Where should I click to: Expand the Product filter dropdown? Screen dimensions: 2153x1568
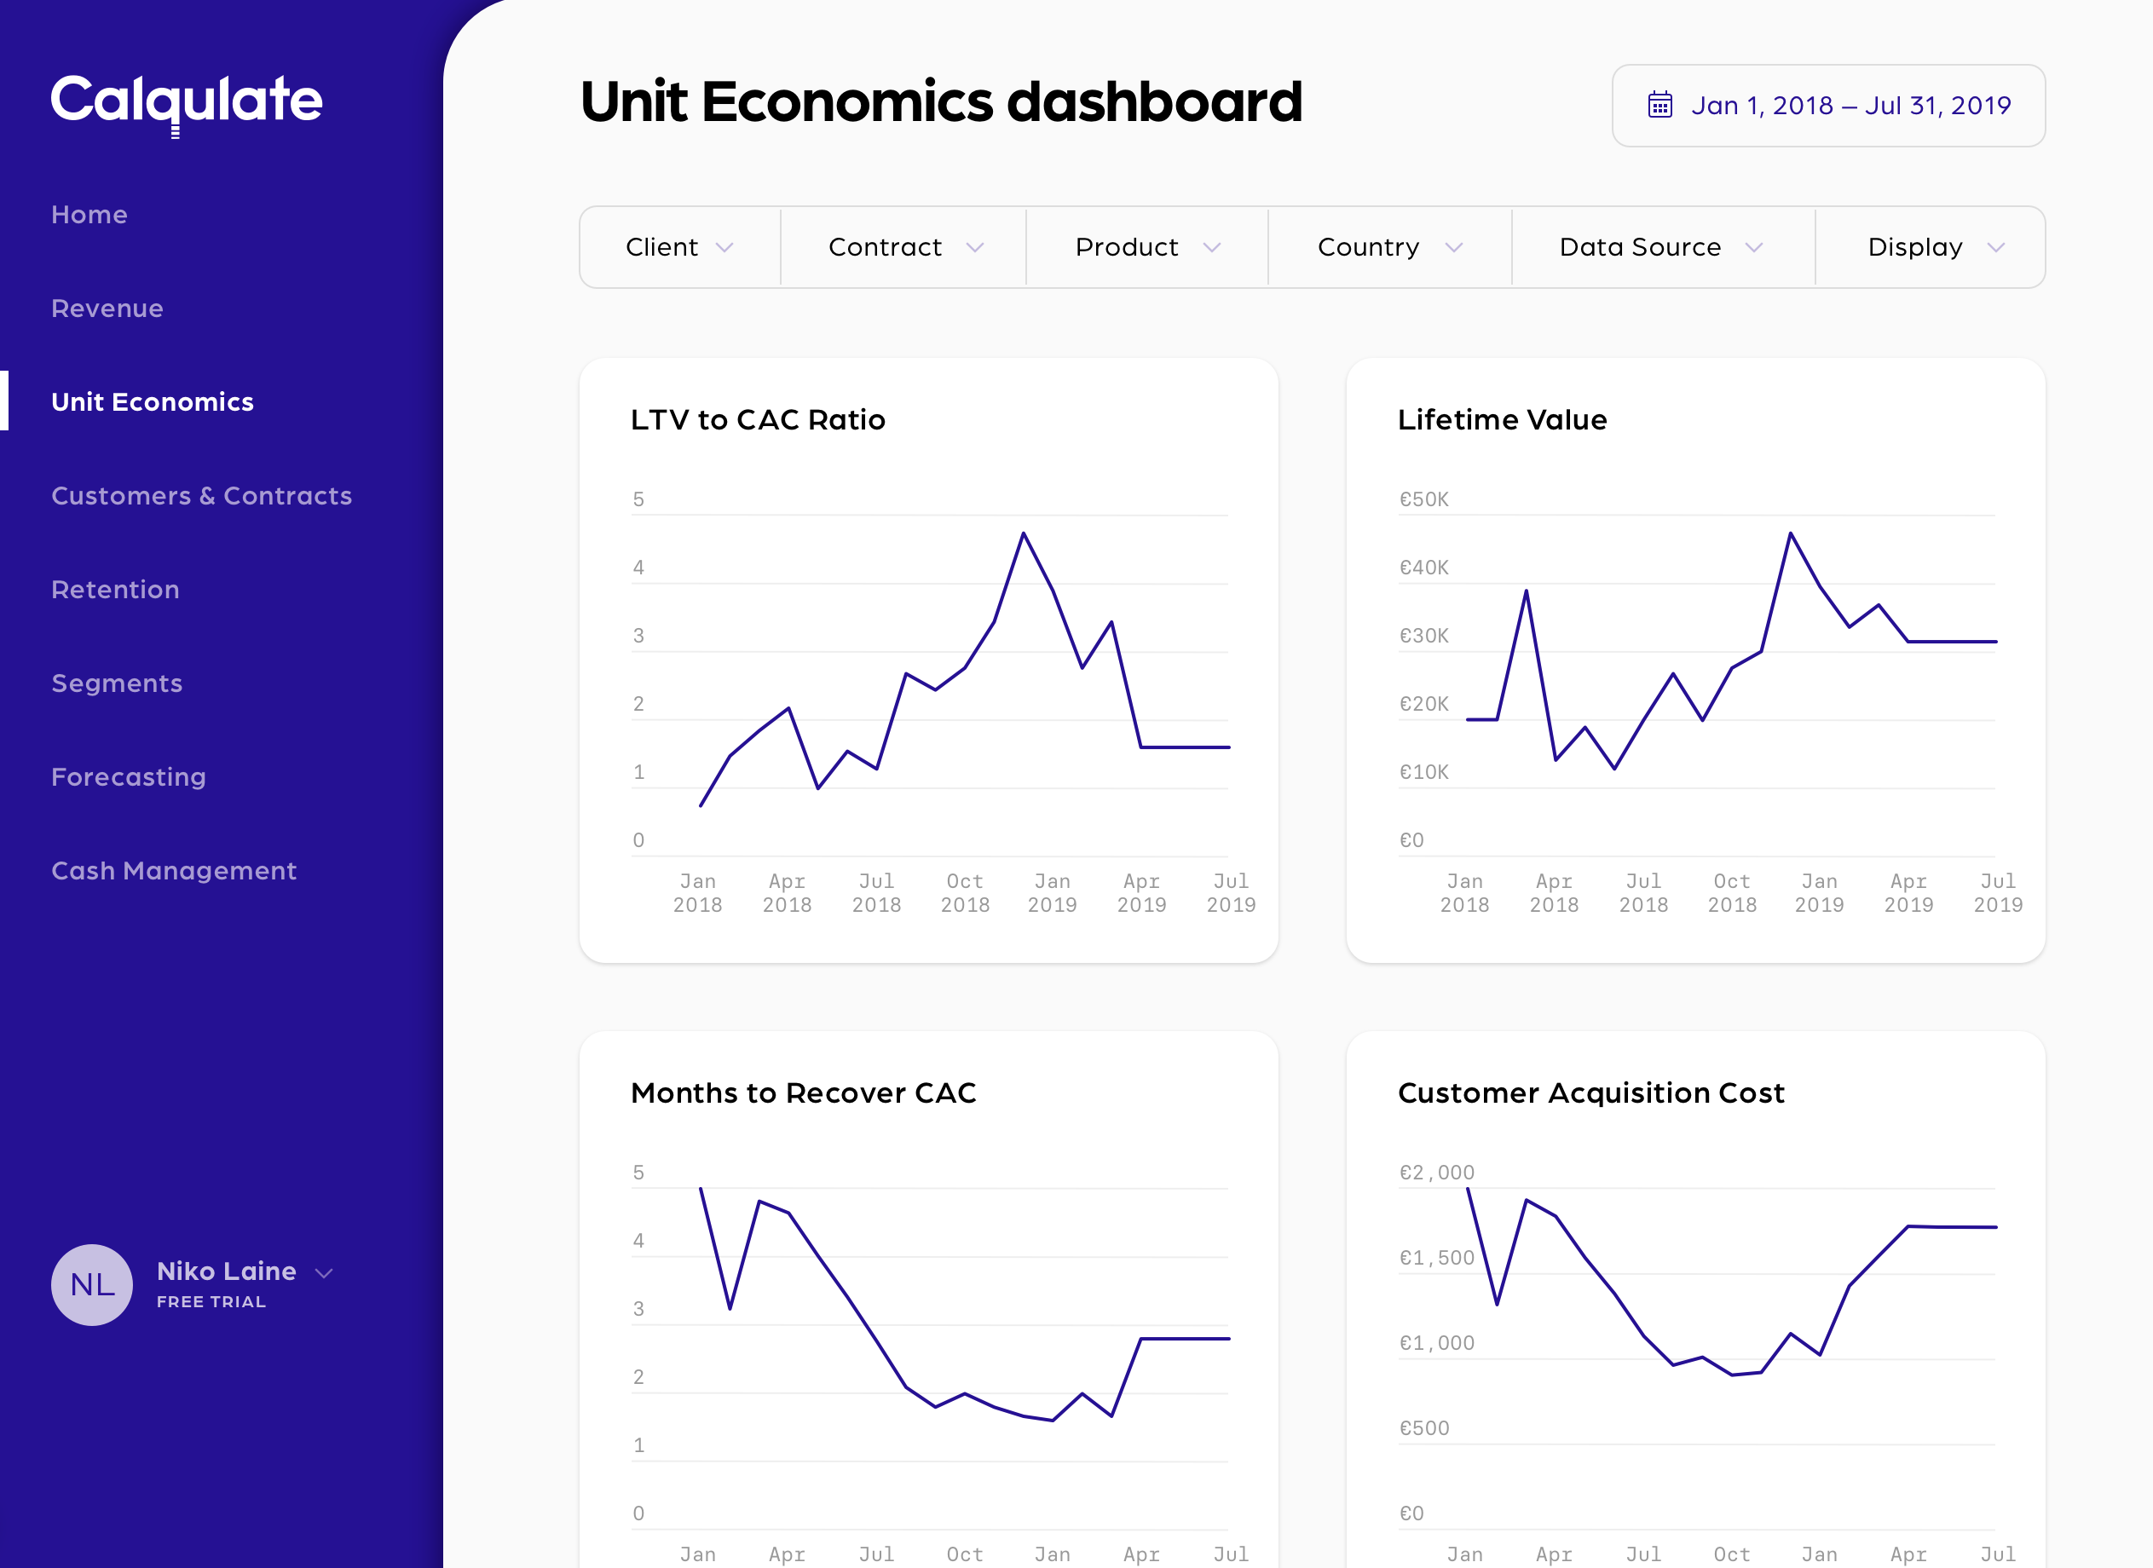[x=1146, y=248]
